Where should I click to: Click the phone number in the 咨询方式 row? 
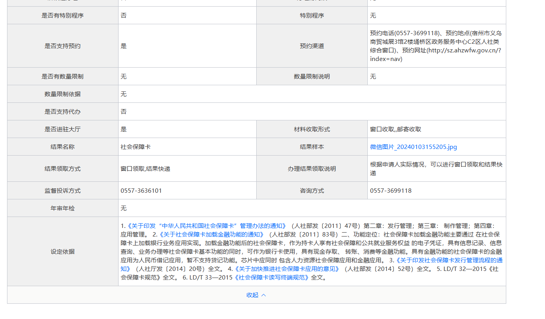pyautogui.click(x=390, y=191)
